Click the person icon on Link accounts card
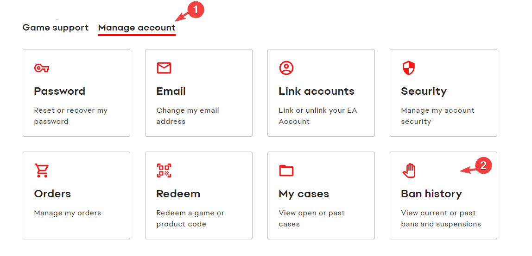532x256 pixels. (286, 68)
